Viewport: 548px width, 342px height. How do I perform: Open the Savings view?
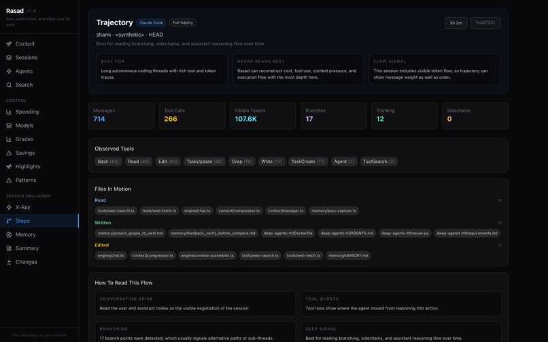point(39,153)
